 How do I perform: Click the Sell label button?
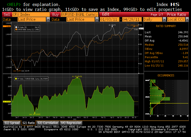(x=7, y=15)
